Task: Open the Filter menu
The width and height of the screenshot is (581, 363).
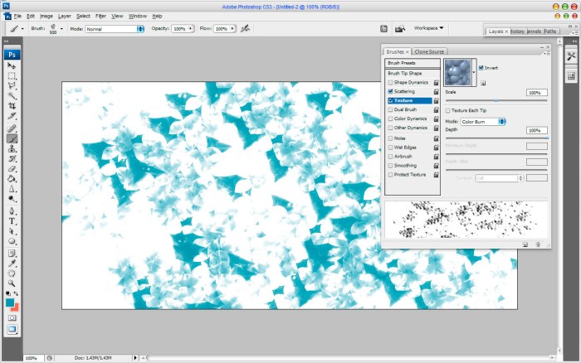Action: 100,17
